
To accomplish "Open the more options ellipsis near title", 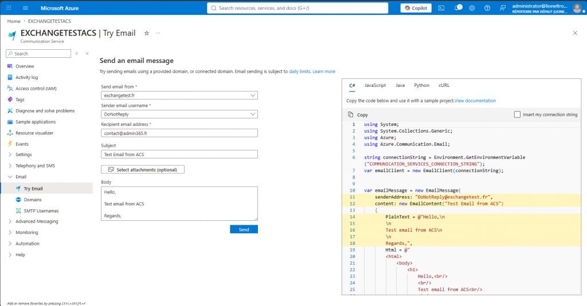I will pos(158,33).
